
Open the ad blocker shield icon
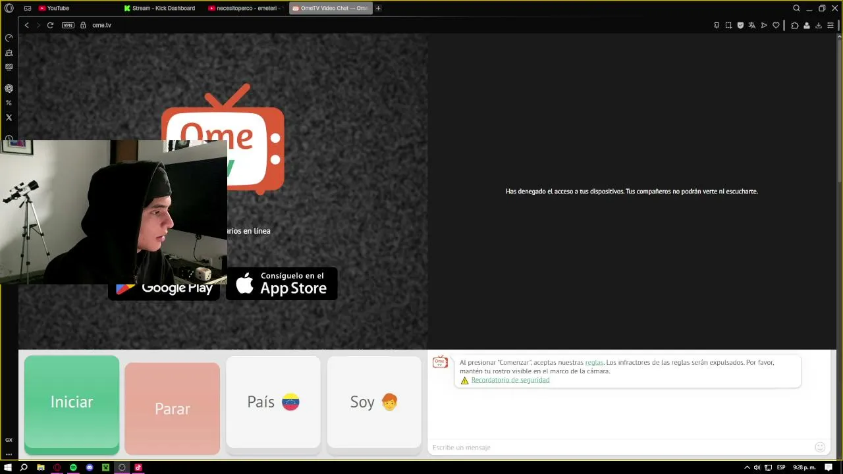(740, 25)
